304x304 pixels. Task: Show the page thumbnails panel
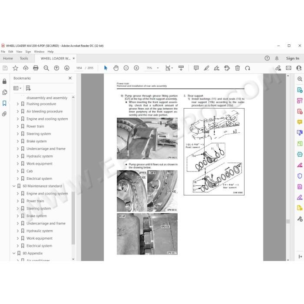[5, 92]
